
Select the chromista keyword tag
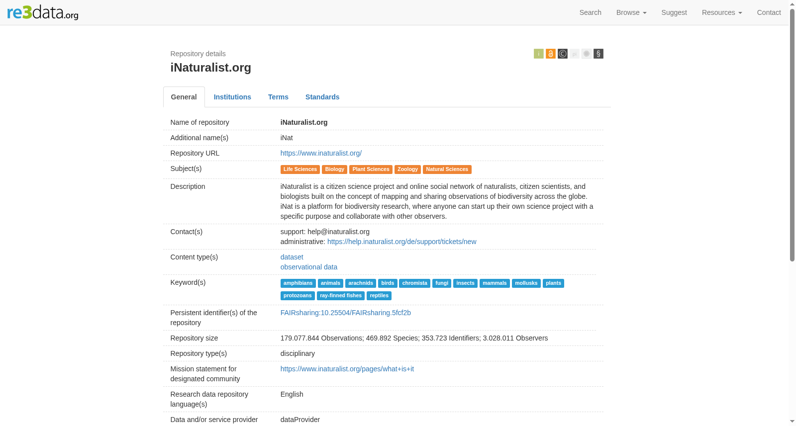(415, 283)
